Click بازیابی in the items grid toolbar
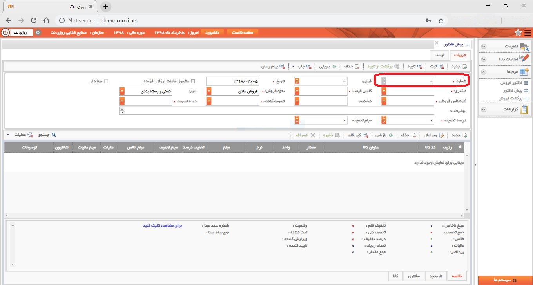533x285 pixels. (384, 135)
